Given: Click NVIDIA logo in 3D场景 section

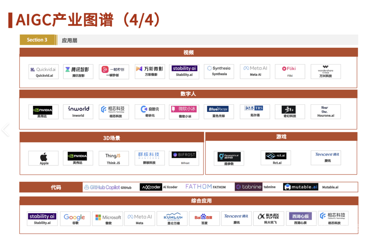Looking at the screenshot, I should [x=78, y=158].
